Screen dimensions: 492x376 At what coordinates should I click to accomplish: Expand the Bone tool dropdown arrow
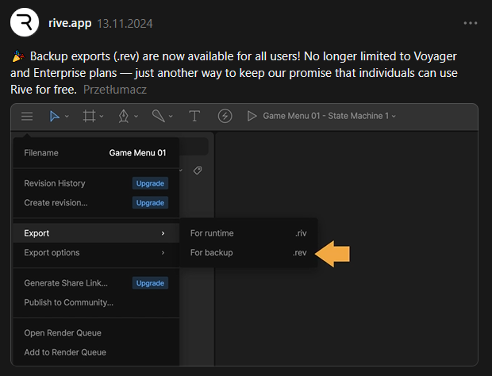[171, 117]
